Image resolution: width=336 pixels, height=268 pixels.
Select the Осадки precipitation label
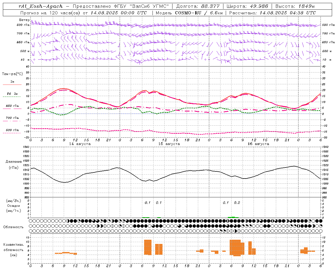[14, 206]
